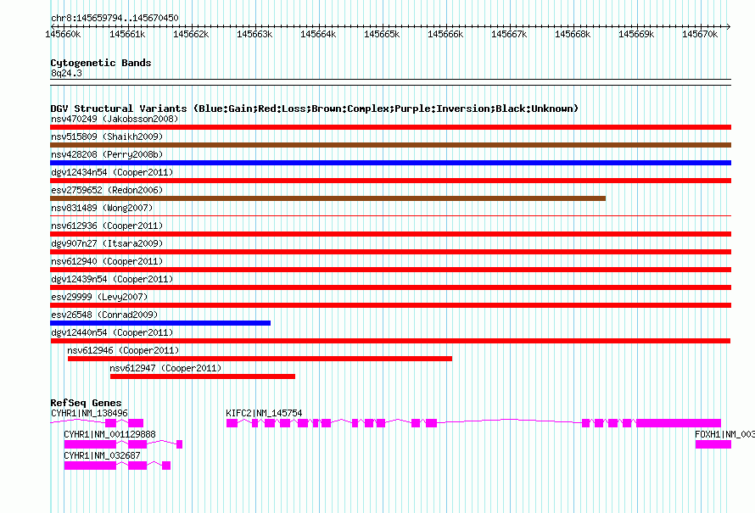The image size is (755, 513).
Task: Click the large first exon of CYHR1 NM_032687
Action: [90, 466]
